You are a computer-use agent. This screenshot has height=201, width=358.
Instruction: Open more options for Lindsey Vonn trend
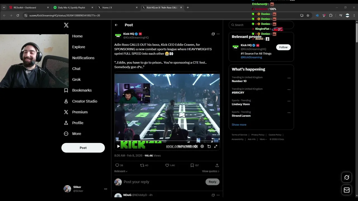(x=289, y=101)
